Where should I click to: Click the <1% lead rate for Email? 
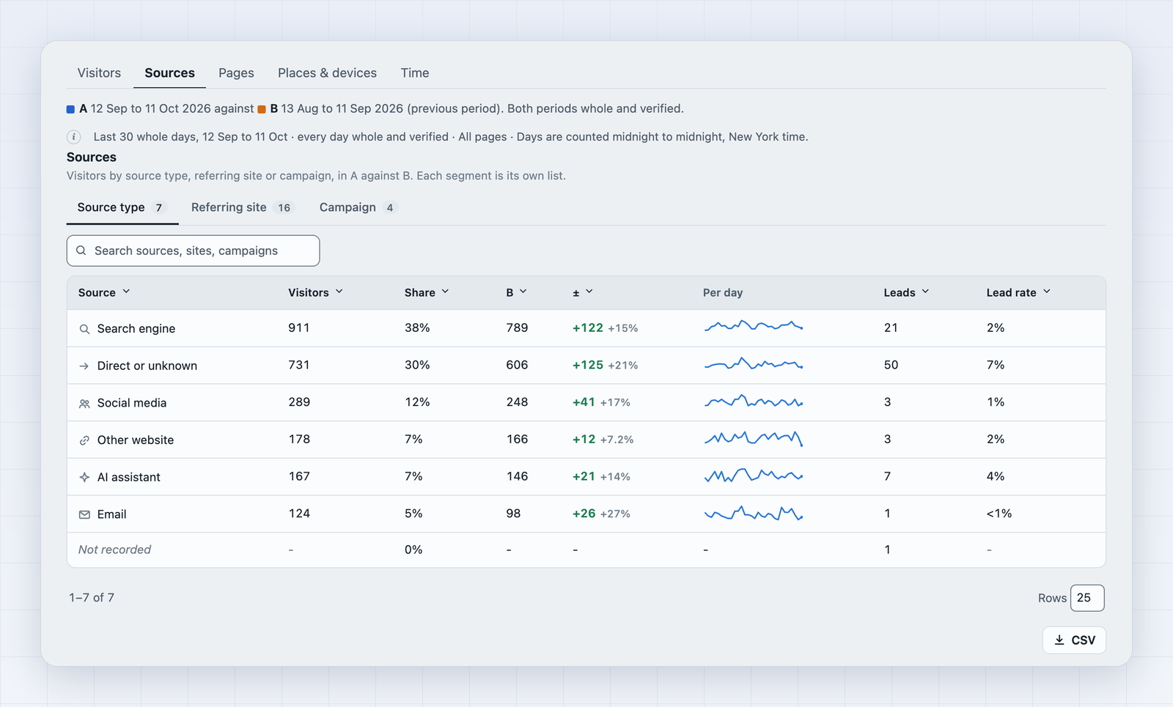[999, 514]
